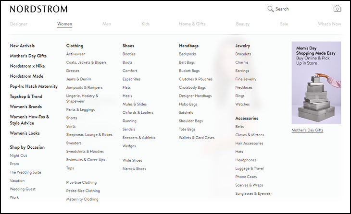The image size is (351, 214).
Task: Select Night Out occasion
Action: 18,155
